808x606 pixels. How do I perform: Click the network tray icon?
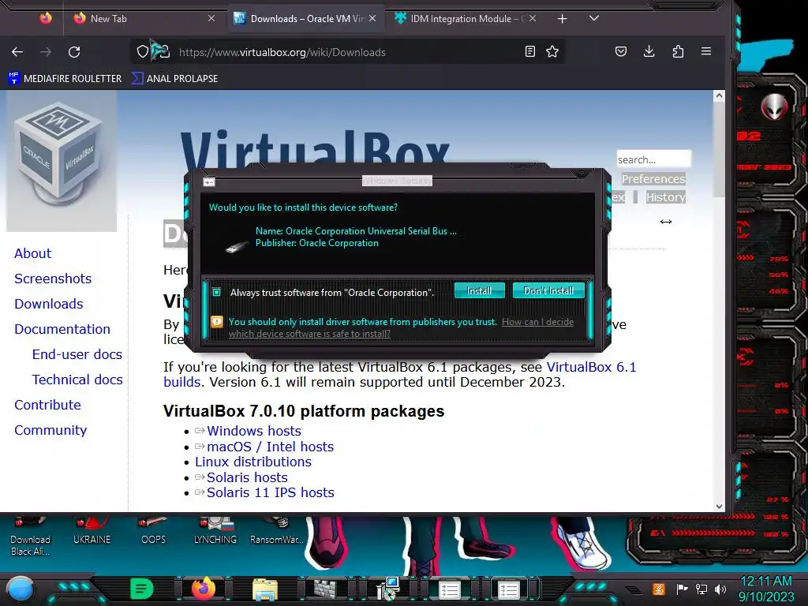tap(701, 589)
